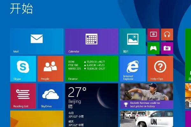Open the Xbox Games controller tile
Image resolution: width=191 pixels, height=127 pixels.
(x=153, y=48)
